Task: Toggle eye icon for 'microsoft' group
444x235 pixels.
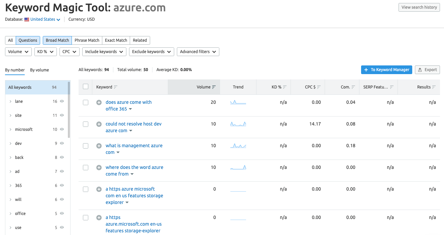Action: click(62, 130)
